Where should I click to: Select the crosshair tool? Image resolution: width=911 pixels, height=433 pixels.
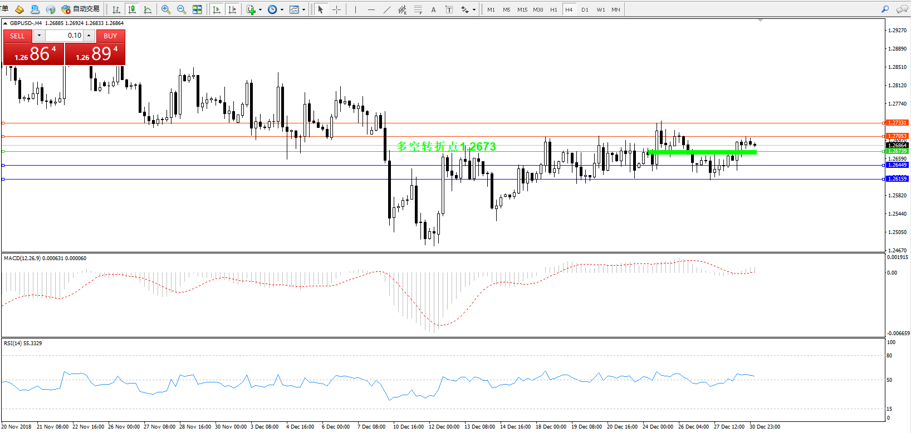click(336, 9)
